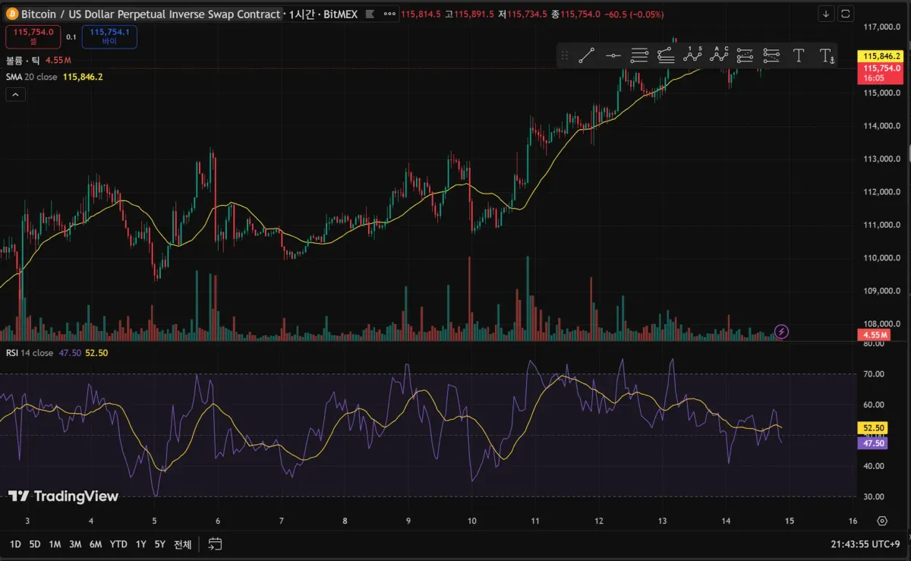Choose the trend-based Fib extension tool
Screen dimensions: 911x561
[x=666, y=55]
